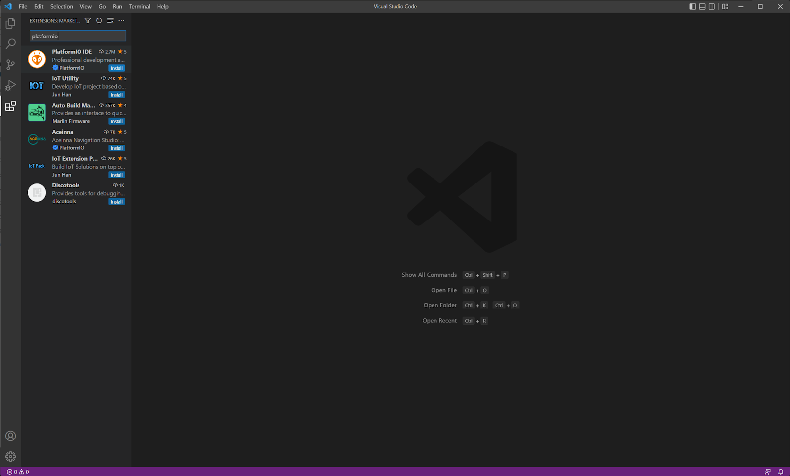Click the Extensions view icon
Image resolution: width=790 pixels, height=476 pixels.
click(x=10, y=106)
